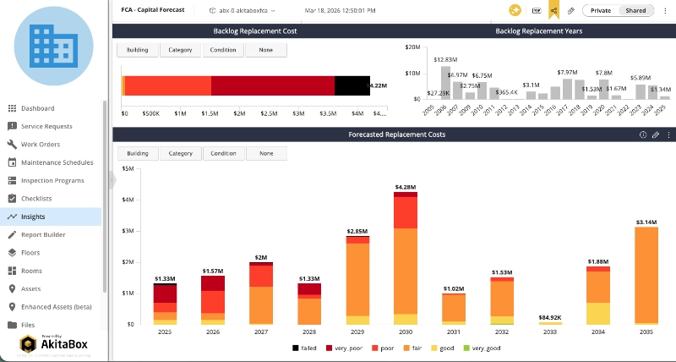Image resolution: width=676 pixels, height=362 pixels.
Task: Click the 2030 fair-condition orange bar segment
Action: pyautogui.click(x=406, y=271)
